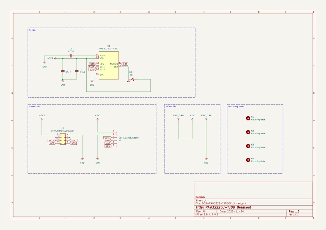326x230 pixels.
Task: Click the MOT label on U1 output
Action: click(x=125, y=64)
